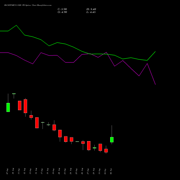Click the red candlestick above 14 Aug
Screen dimensions: 180x180
click(x=37, y=123)
